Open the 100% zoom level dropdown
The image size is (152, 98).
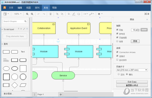coord(18,14)
